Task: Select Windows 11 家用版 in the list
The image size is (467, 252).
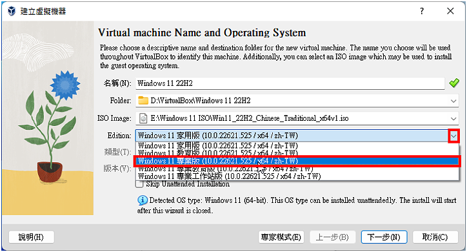Action: (297, 145)
